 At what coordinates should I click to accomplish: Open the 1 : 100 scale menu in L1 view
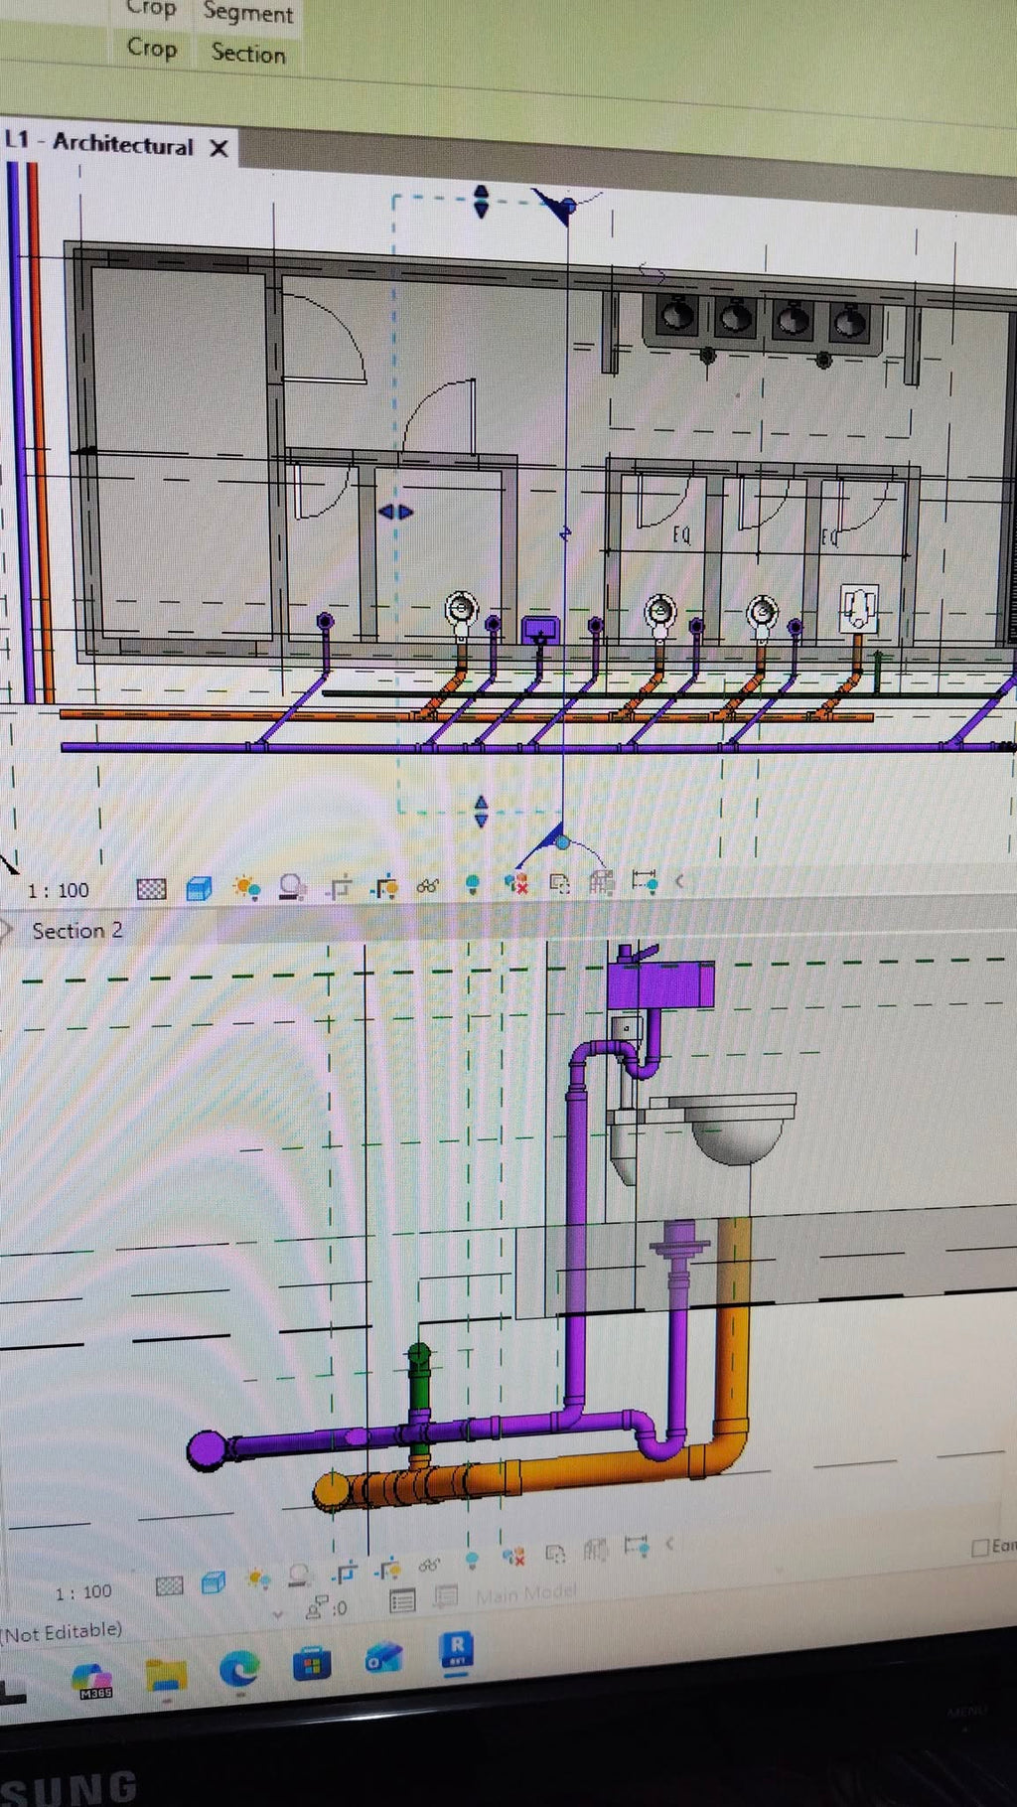[59, 891]
